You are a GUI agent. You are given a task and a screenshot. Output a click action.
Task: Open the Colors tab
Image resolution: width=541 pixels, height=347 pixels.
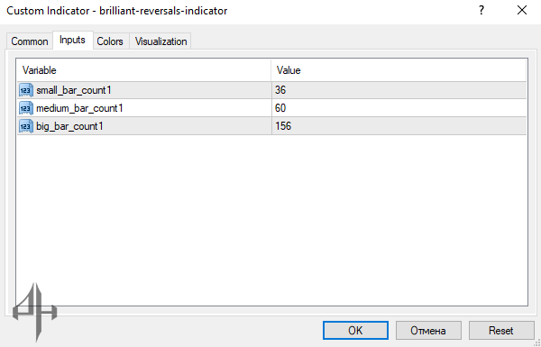pos(110,41)
